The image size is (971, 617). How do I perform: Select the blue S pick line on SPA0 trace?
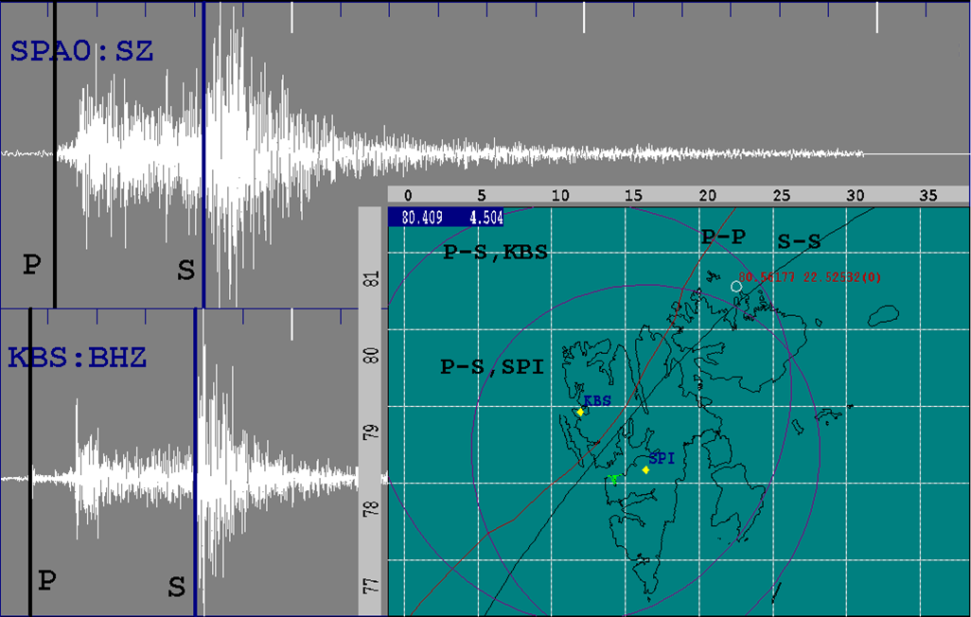click(x=203, y=154)
